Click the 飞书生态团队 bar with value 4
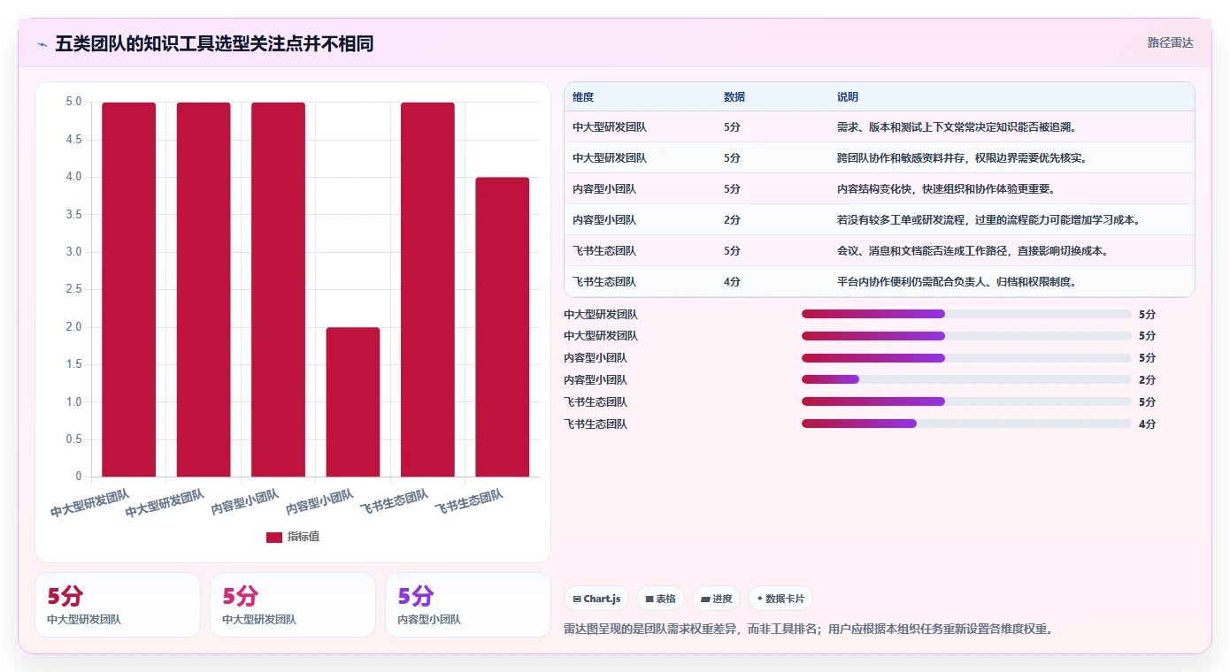This screenshot has width=1230, height=672. tap(503, 327)
